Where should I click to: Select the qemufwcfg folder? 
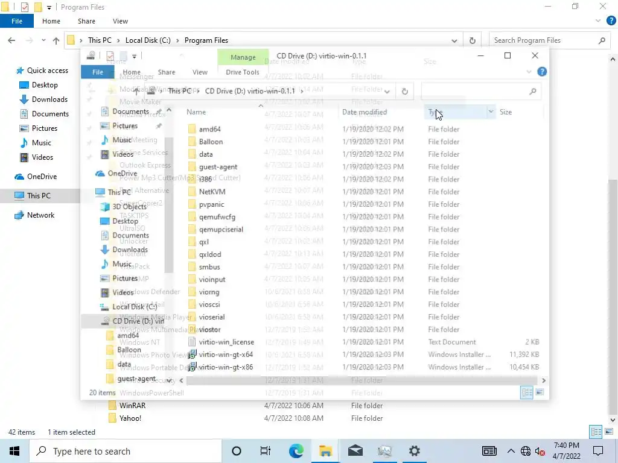217,217
